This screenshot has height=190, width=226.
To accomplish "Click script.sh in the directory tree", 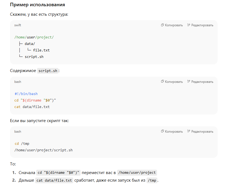I will click(x=34, y=57).
